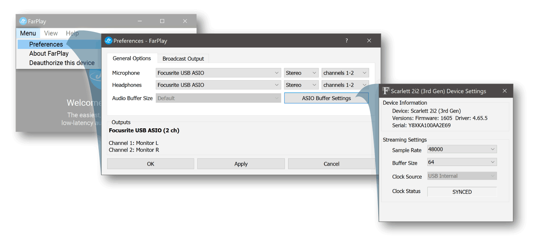The image size is (537, 242).
Task: Expand the Buffer Size dropdown showing 64
Action: [462, 162]
